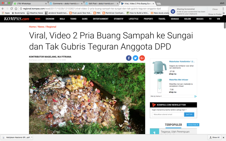The height and width of the screenshot is (141, 226).
Task: Open the PBN bookmark
Action: (97, 13)
